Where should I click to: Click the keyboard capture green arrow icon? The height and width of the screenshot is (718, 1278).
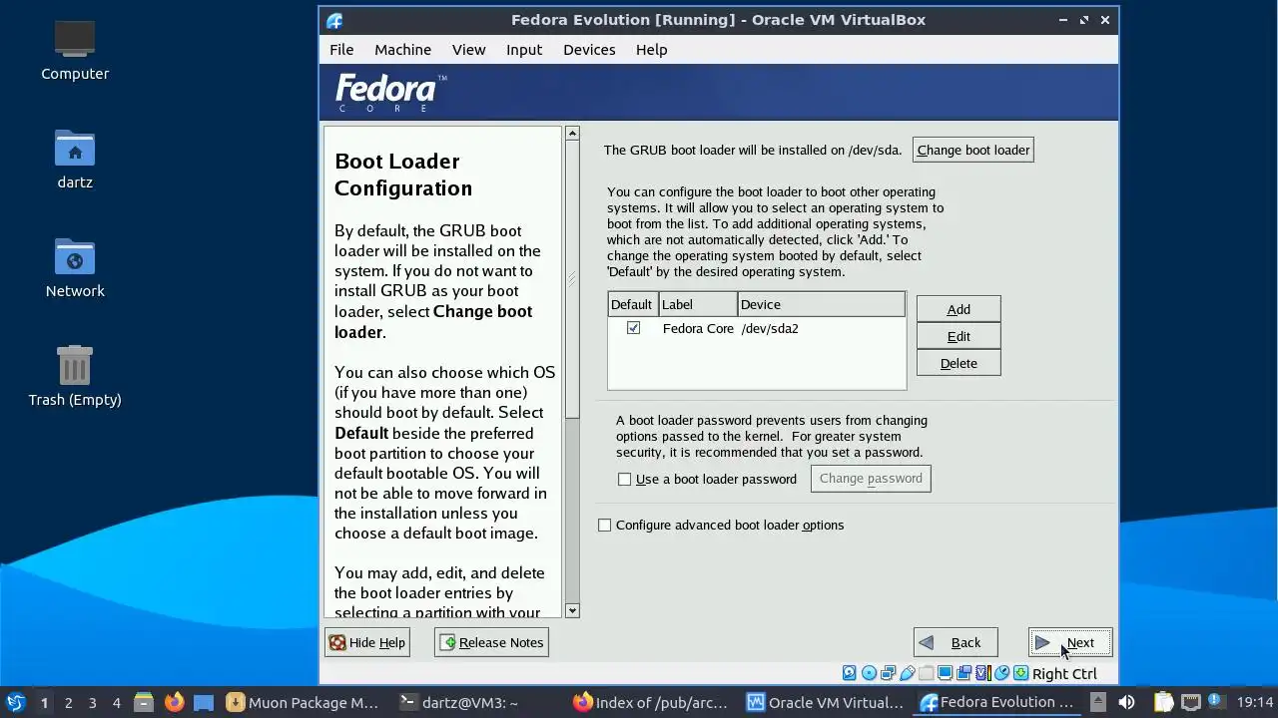[1020, 673]
